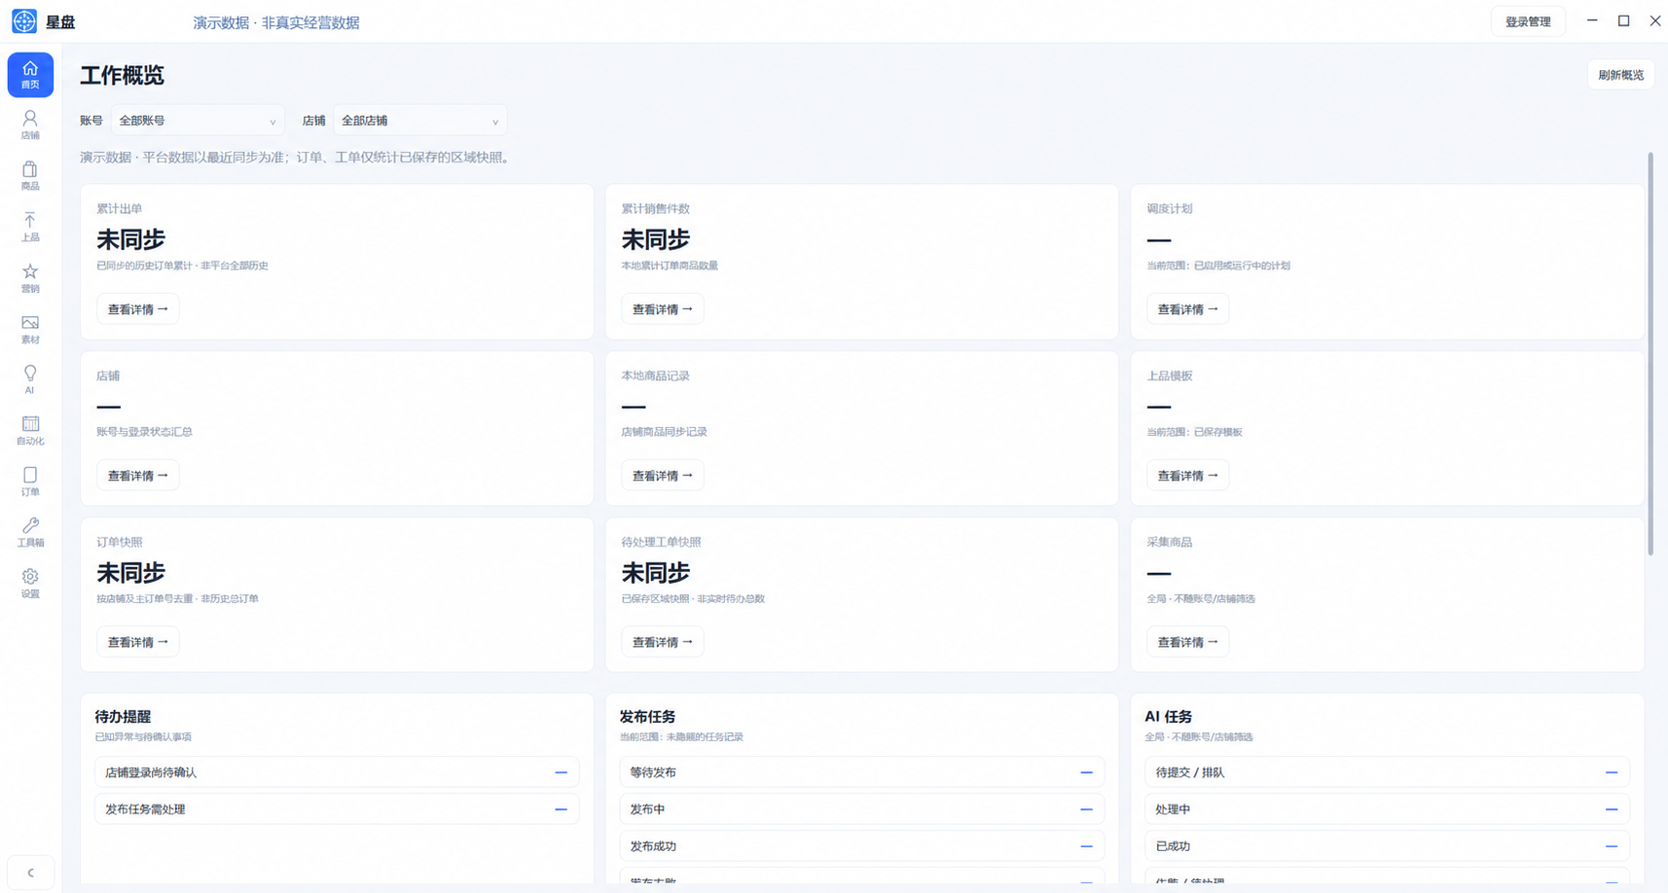Expand the 店铺 全部店铺 dropdown

coord(419,121)
